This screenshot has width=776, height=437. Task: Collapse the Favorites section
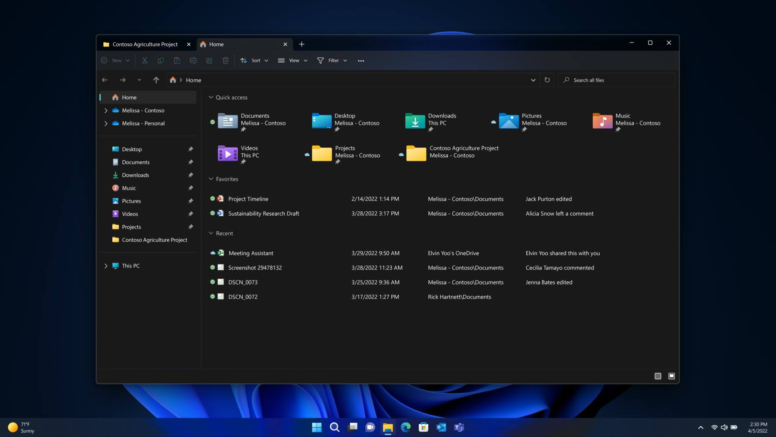pos(211,179)
